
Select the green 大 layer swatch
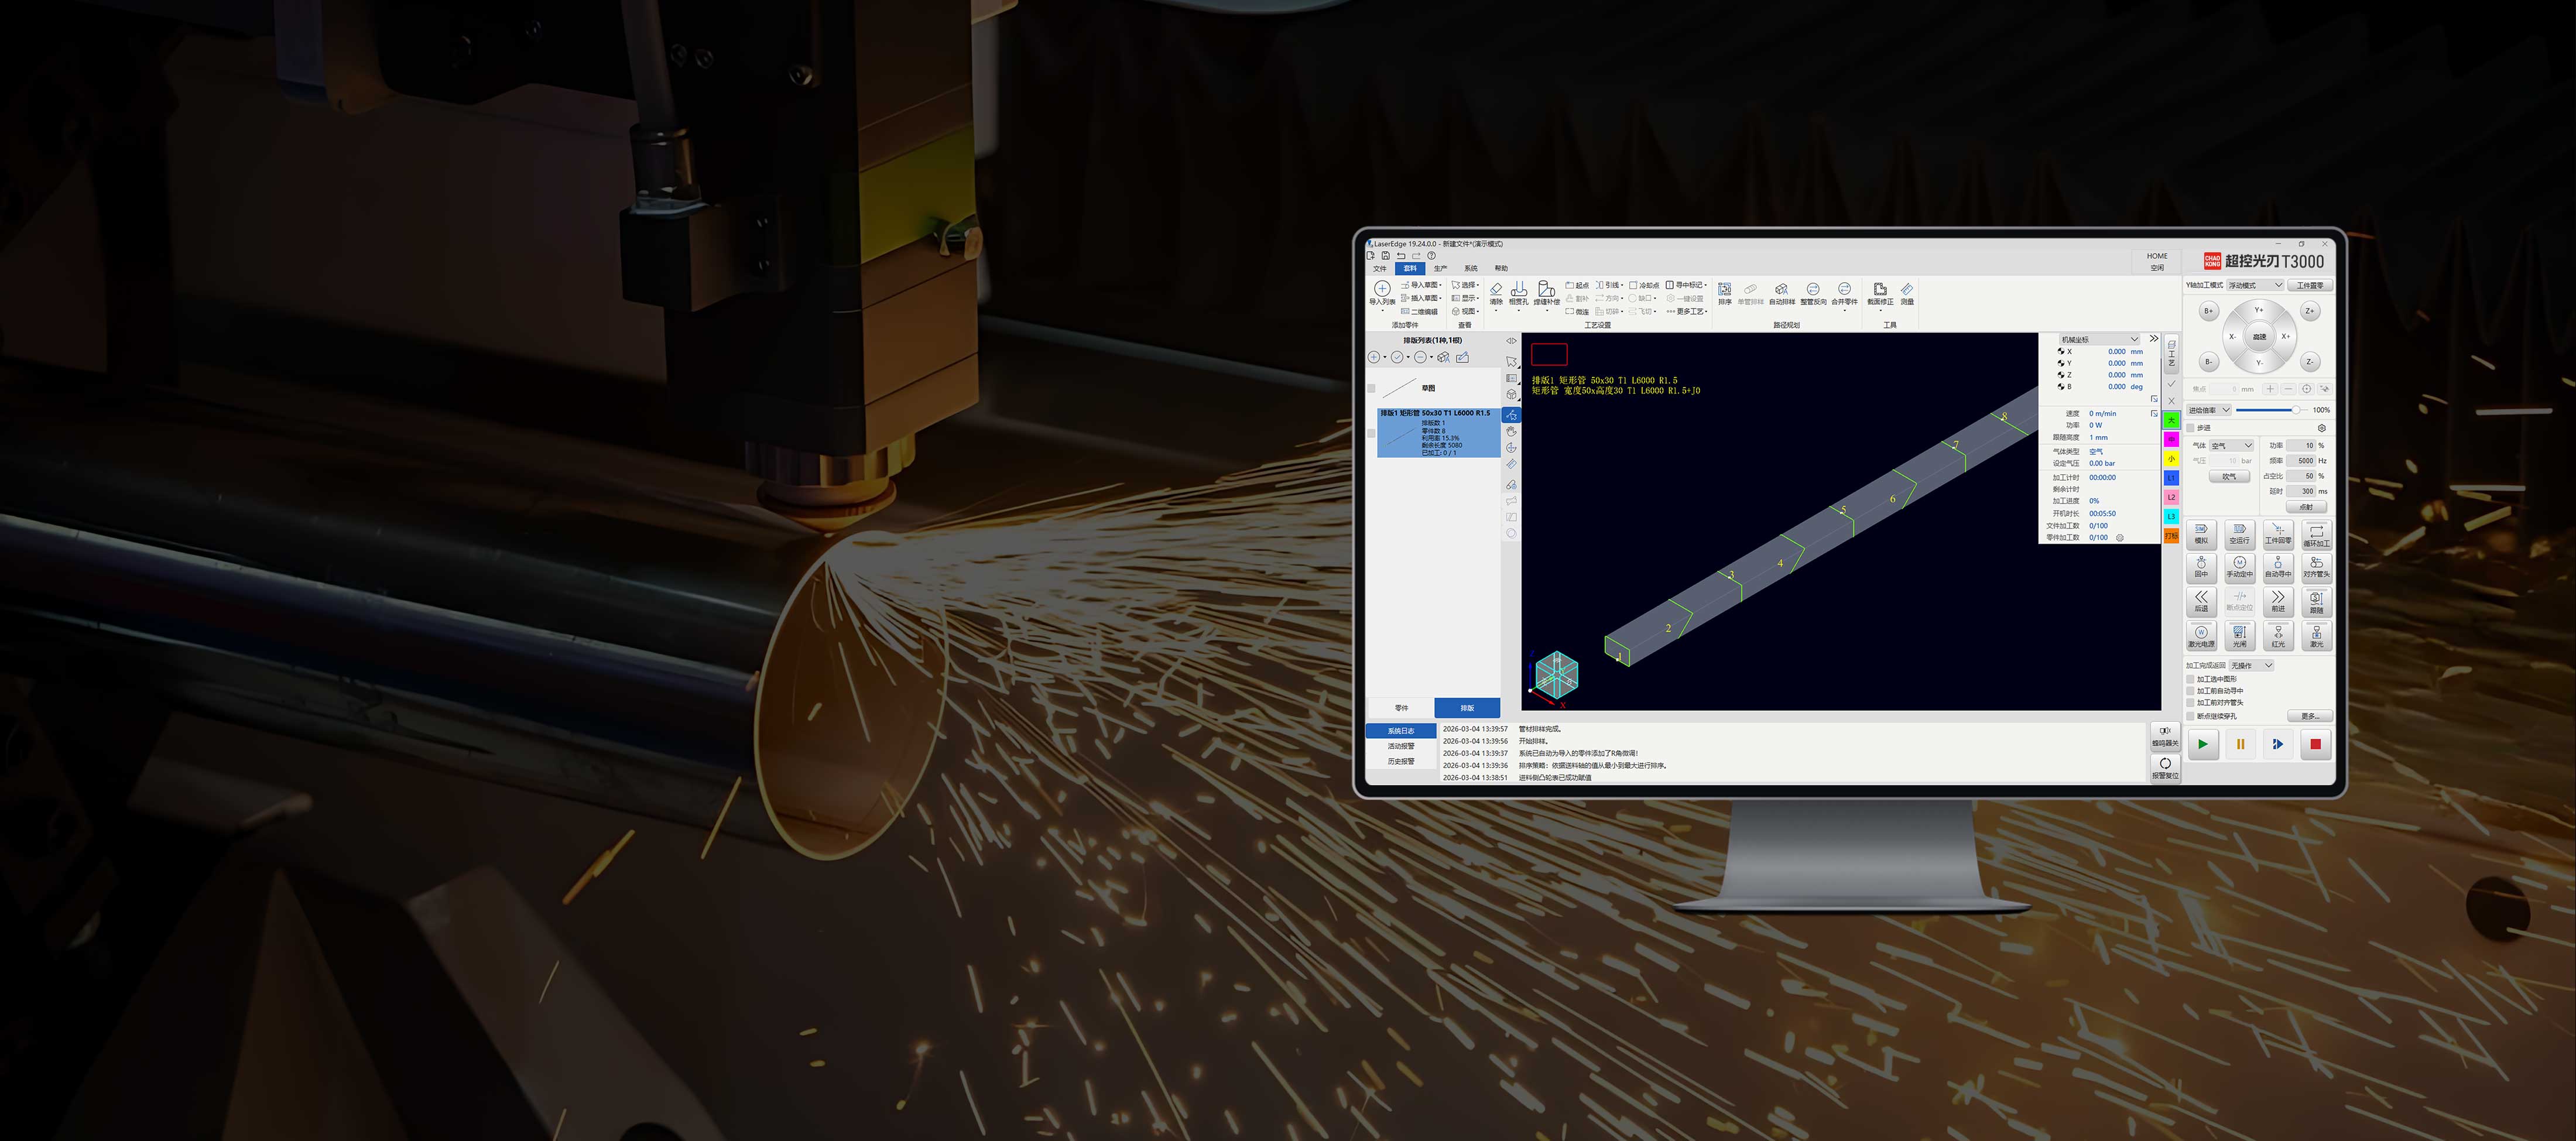point(2171,420)
